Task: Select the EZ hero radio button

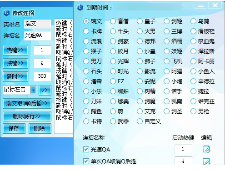Action: 113,81
